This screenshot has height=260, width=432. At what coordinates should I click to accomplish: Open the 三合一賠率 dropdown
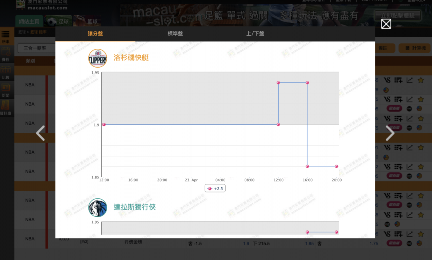[x=36, y=48]
